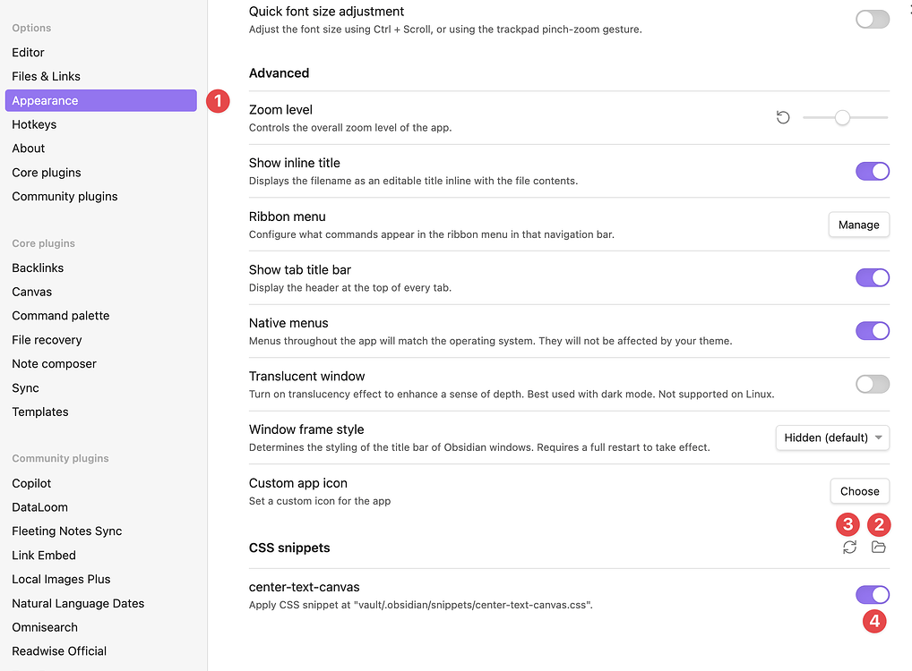Turn off Show tab title bar
This screenshot has width=912, height=671.
(x=872, y=277)
